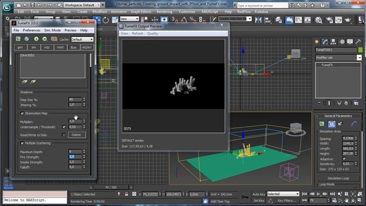The image size is (366, 206).
Task: Open the Curve Editor icon
Action: click(299, 20)
